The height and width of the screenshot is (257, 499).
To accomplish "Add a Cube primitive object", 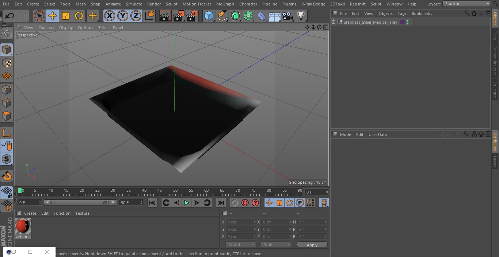I will (209, 16).
